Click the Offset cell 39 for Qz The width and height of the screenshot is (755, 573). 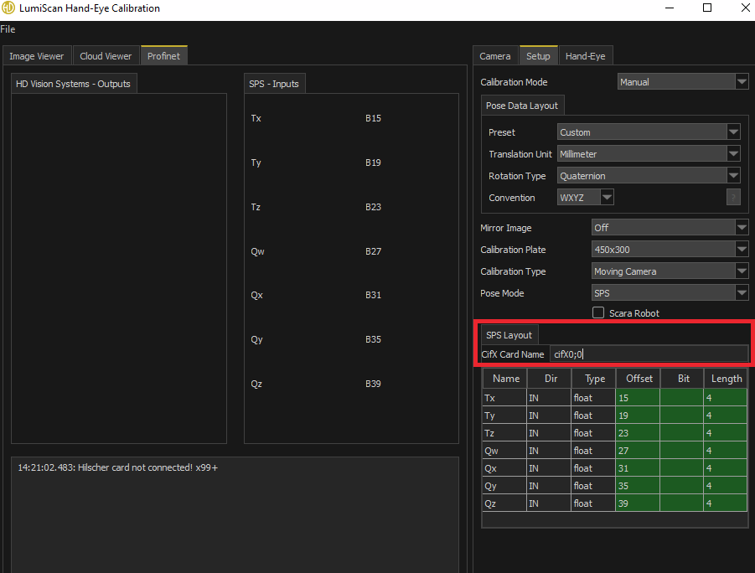pos(638,503)
